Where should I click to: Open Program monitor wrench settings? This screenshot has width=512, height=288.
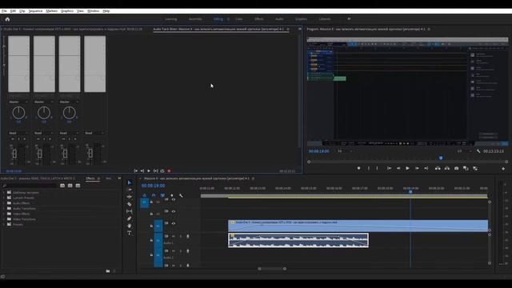[478, 151]
